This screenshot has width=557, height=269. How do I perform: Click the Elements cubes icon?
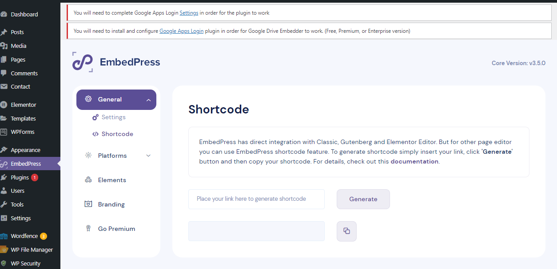point(88,180)
